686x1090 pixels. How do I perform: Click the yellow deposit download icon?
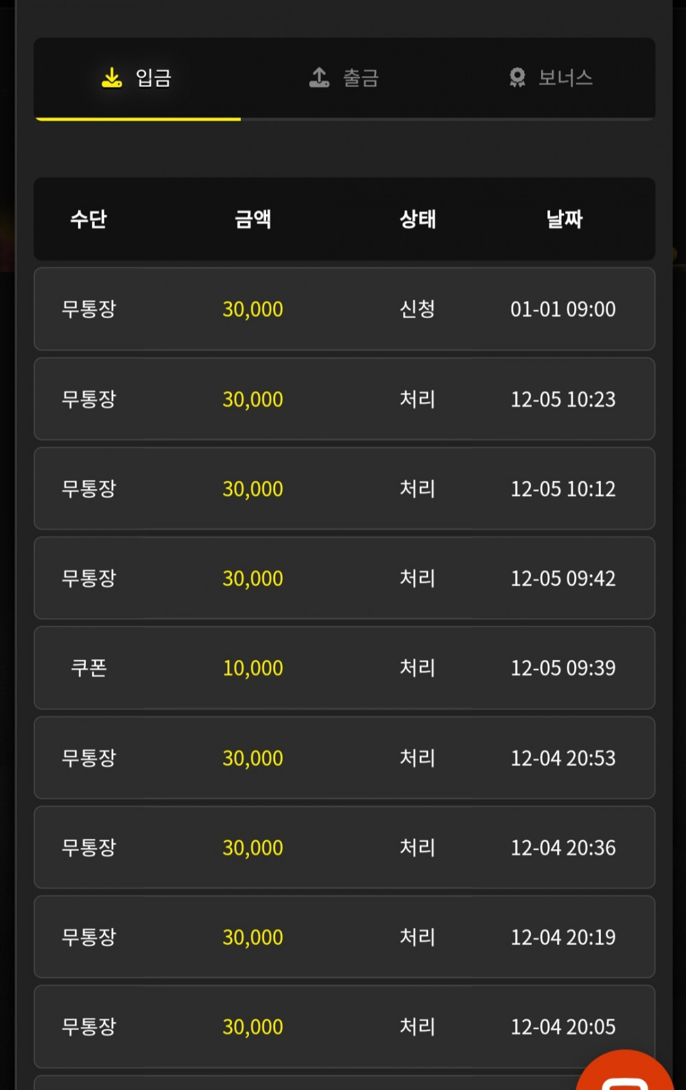point(112,78)
